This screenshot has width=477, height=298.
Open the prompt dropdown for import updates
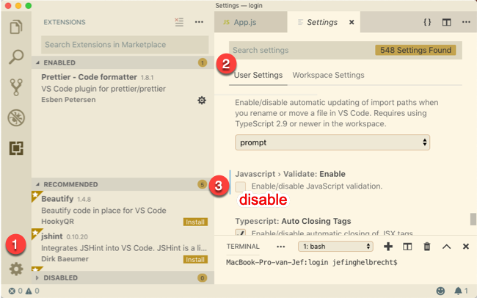(x=332, y=142)
